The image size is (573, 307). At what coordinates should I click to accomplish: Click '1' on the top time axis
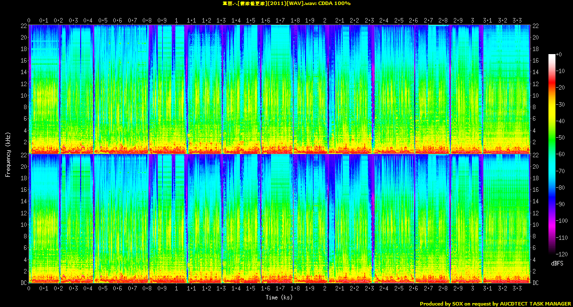[x=177, y=21]
